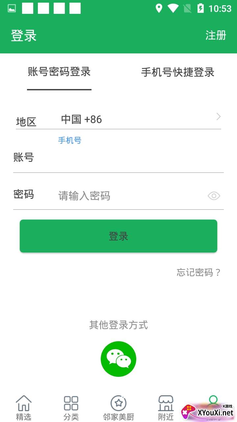Image resolution: width=237 pixels, height=422 pixels.
Task: Open the 精选 home tab icon
Action: point(24,404)
